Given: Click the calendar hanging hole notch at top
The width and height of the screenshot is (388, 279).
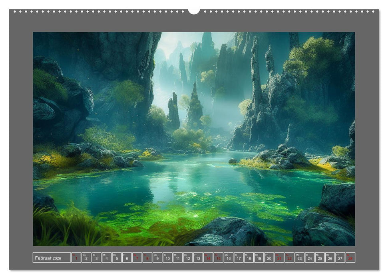Looking at the screenshot, I should click(194, 12).
